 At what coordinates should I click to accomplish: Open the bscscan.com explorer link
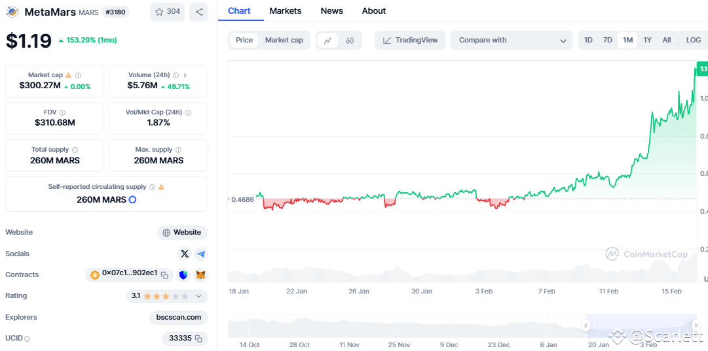click(179, 318)
